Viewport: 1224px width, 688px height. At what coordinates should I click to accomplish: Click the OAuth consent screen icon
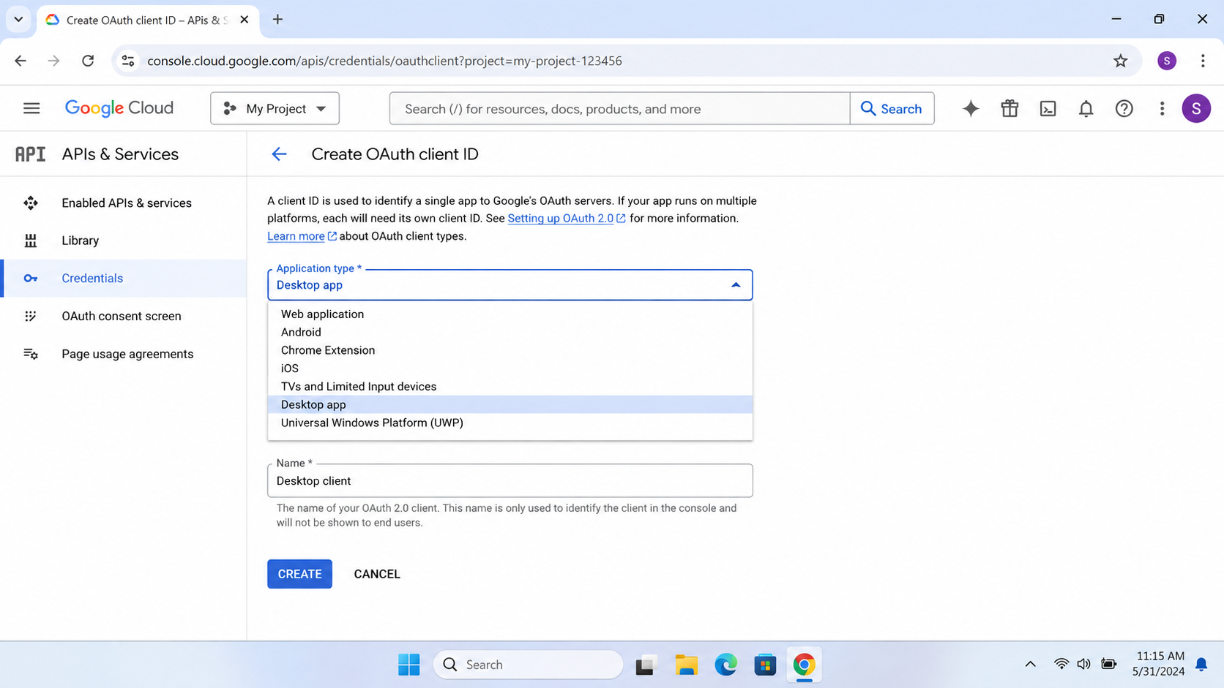point(31,316)
